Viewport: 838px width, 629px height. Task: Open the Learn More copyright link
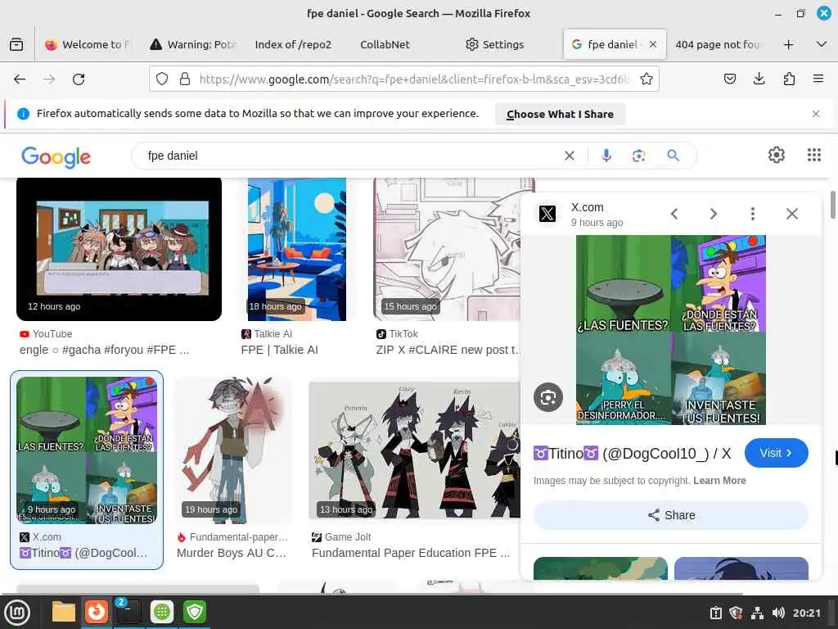pyautogui.click(x=719, y=481)
